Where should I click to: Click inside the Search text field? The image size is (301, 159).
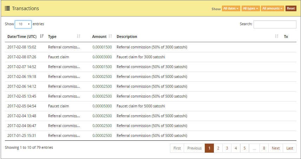(275, 24)
